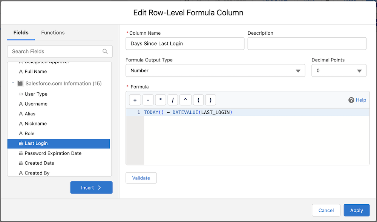Collapse the Salesforce.com Information group
The width and height of the screenshot is (377, 222).
pos(13,83)
